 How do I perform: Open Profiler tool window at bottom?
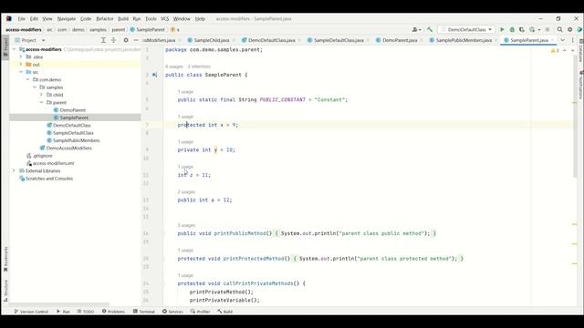pos(201,312)
